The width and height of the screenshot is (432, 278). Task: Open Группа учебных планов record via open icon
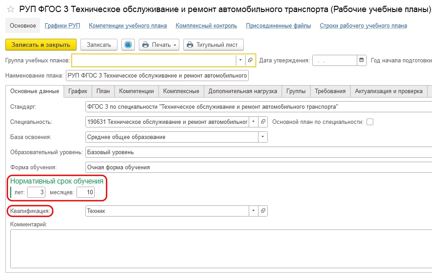point(250,60)
